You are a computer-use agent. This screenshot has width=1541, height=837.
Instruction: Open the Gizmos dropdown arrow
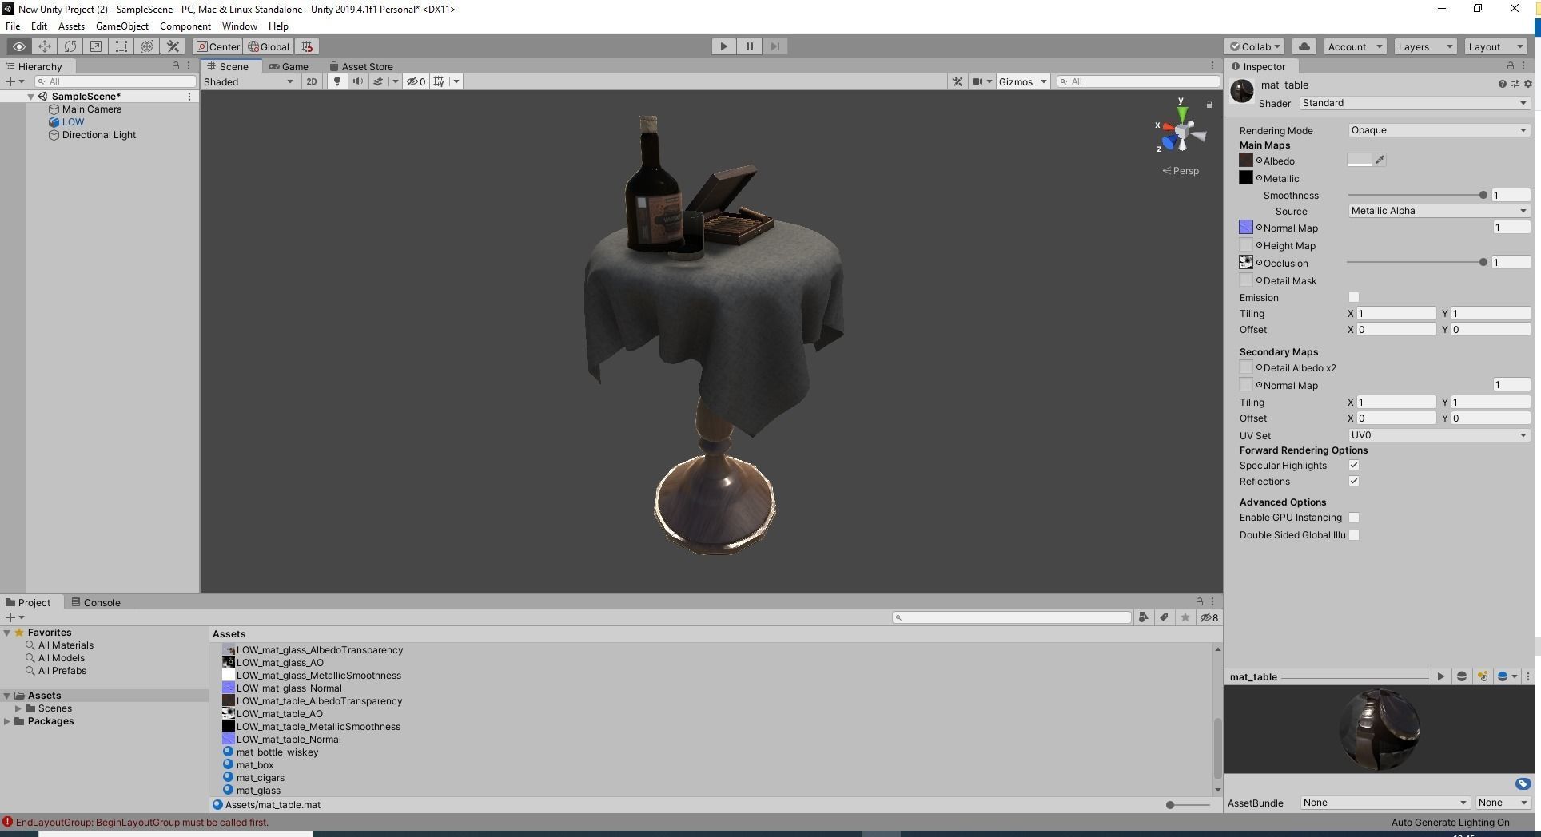[1043, 81]
